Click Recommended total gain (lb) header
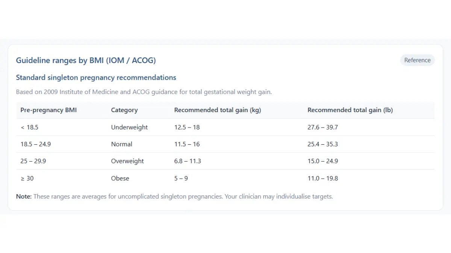Image resolution: width=451 pixels, height=253 pixels. coord(350,110)
